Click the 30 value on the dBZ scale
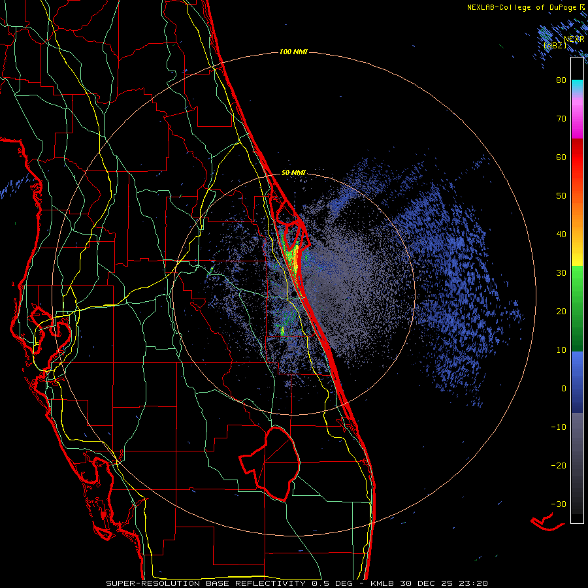This screenshot has width=588, height=588. pos(561,273)
